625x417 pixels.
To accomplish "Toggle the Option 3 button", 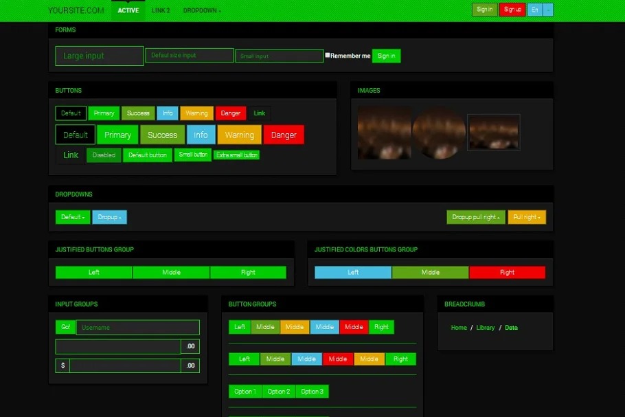I will (x=312, y=392).
